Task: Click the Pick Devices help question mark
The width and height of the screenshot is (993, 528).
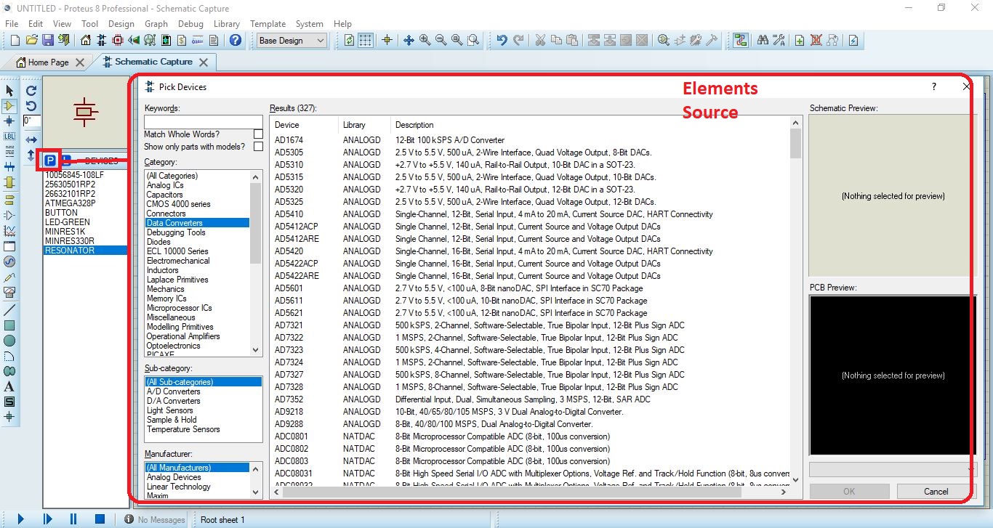Action: click(x=934, y=86)
